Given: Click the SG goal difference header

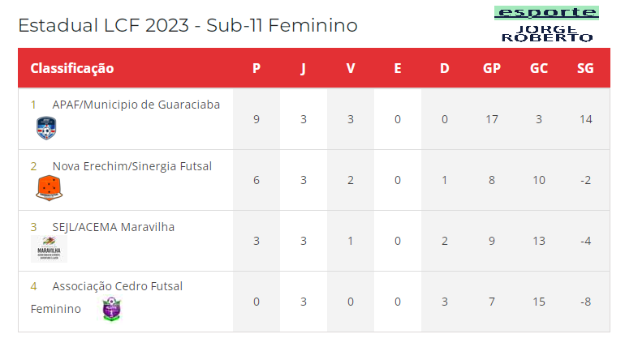Looking at the screenshot, I should [585, 68].
